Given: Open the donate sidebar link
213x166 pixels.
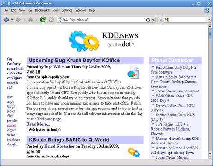Looking at the screenshot, I should point(12,144).
